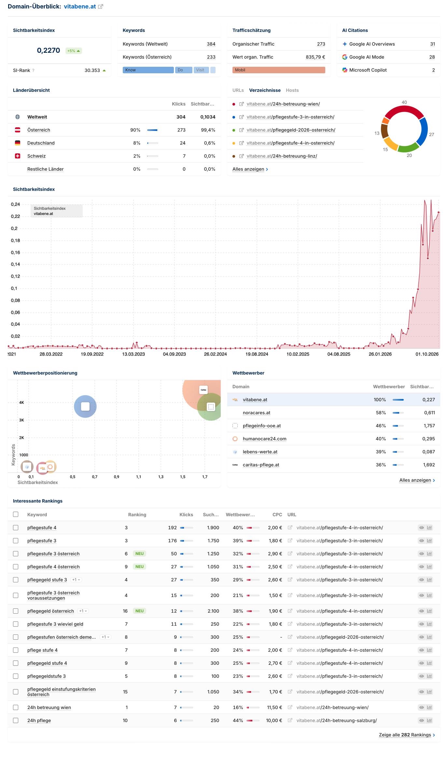Open the pflegestufe 4 keyword link

tap(42, 528)
